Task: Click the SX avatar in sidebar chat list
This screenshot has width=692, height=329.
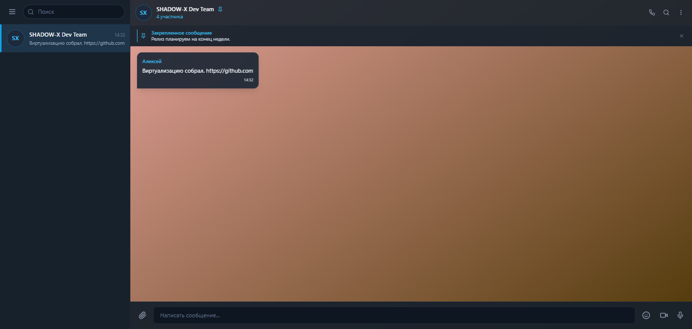Action: tap(15, 38)
